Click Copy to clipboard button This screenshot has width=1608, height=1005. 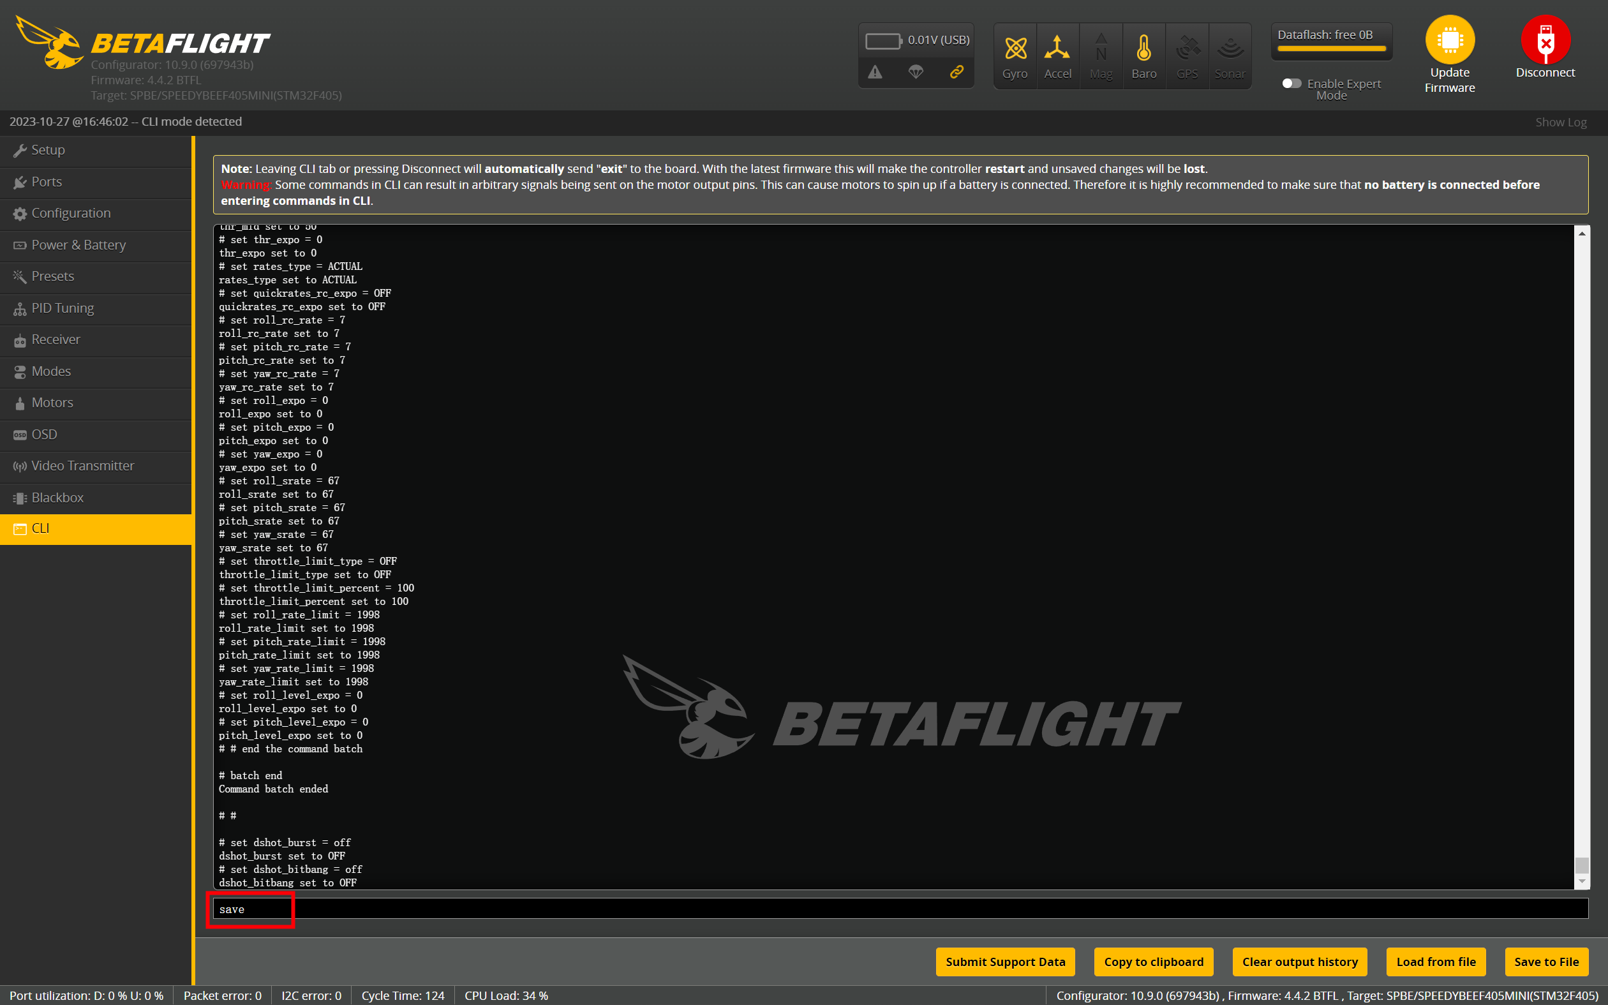pyautogui.click(x=1154, y=962)
